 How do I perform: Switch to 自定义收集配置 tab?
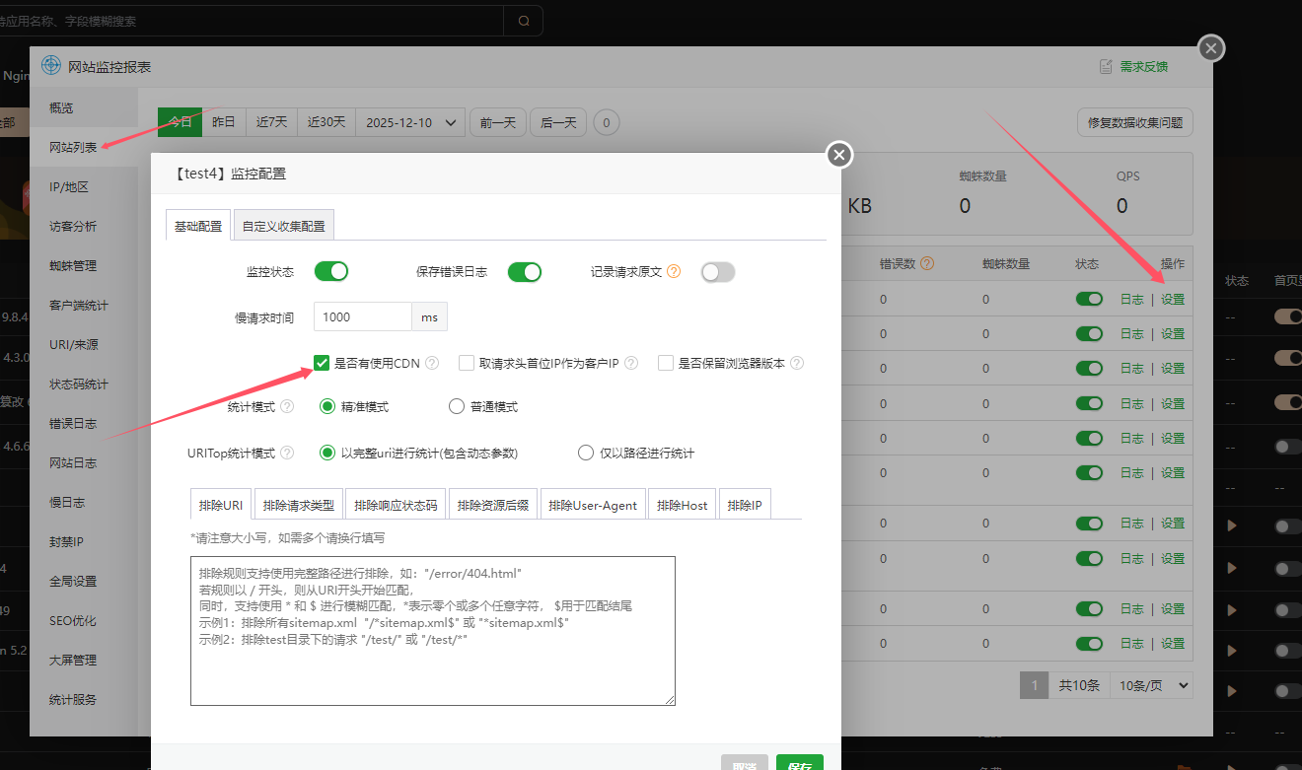pos(284,226)
